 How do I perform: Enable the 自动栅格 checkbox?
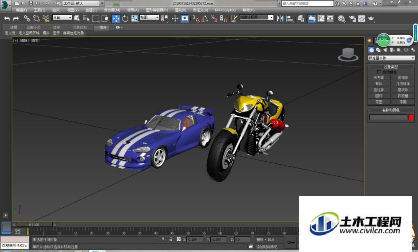click(379, 72)
